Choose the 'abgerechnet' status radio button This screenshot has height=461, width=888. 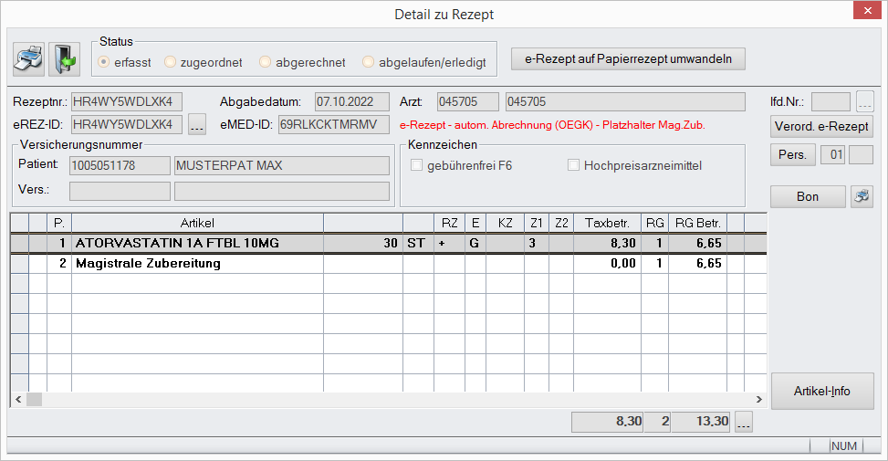tap(266, 62)
